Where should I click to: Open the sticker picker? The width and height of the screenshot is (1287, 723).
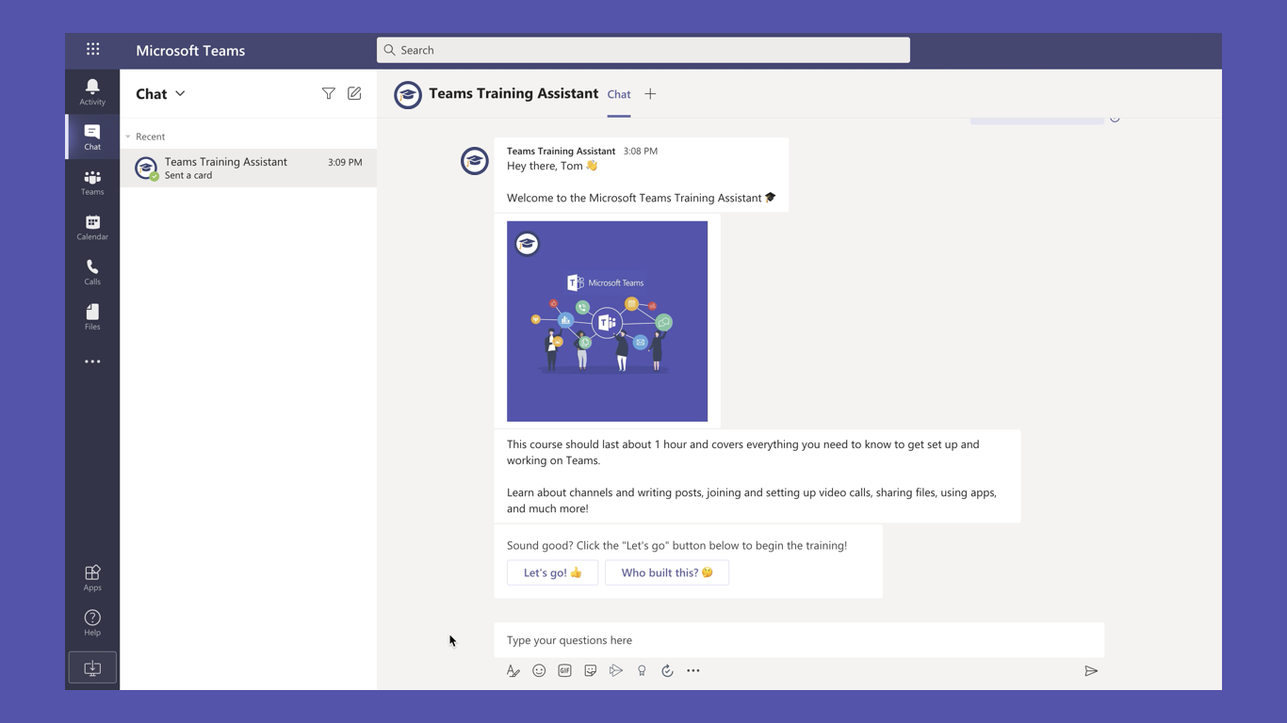click(590, 671)
